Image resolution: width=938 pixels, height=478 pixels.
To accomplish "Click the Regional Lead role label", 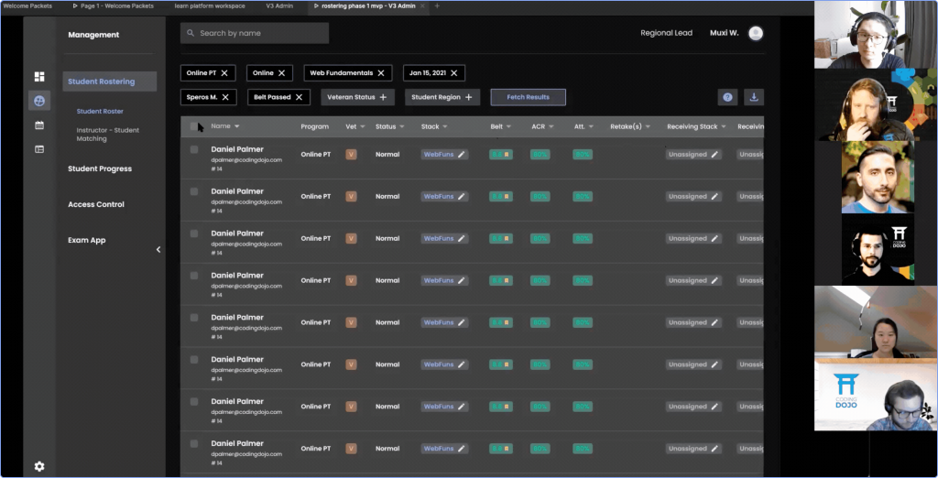I will tap(667, 33).
